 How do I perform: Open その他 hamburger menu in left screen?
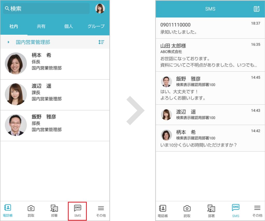101,208
